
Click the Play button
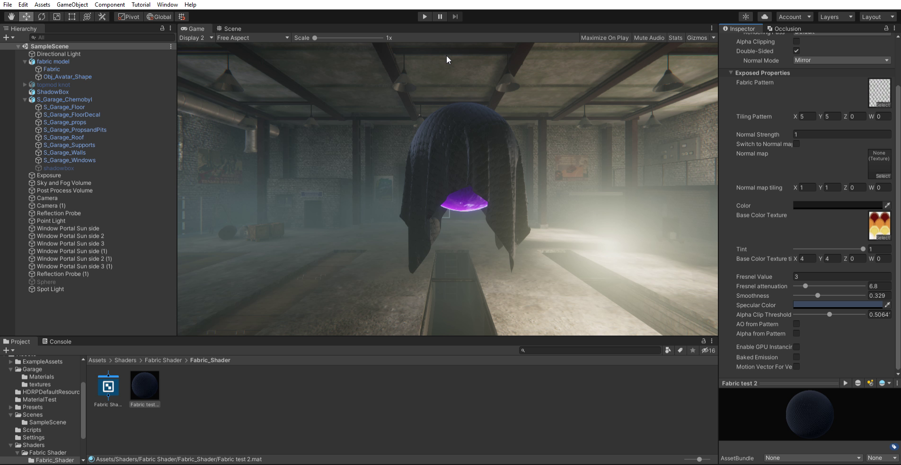pyautogui.click(x=424, y=17)
